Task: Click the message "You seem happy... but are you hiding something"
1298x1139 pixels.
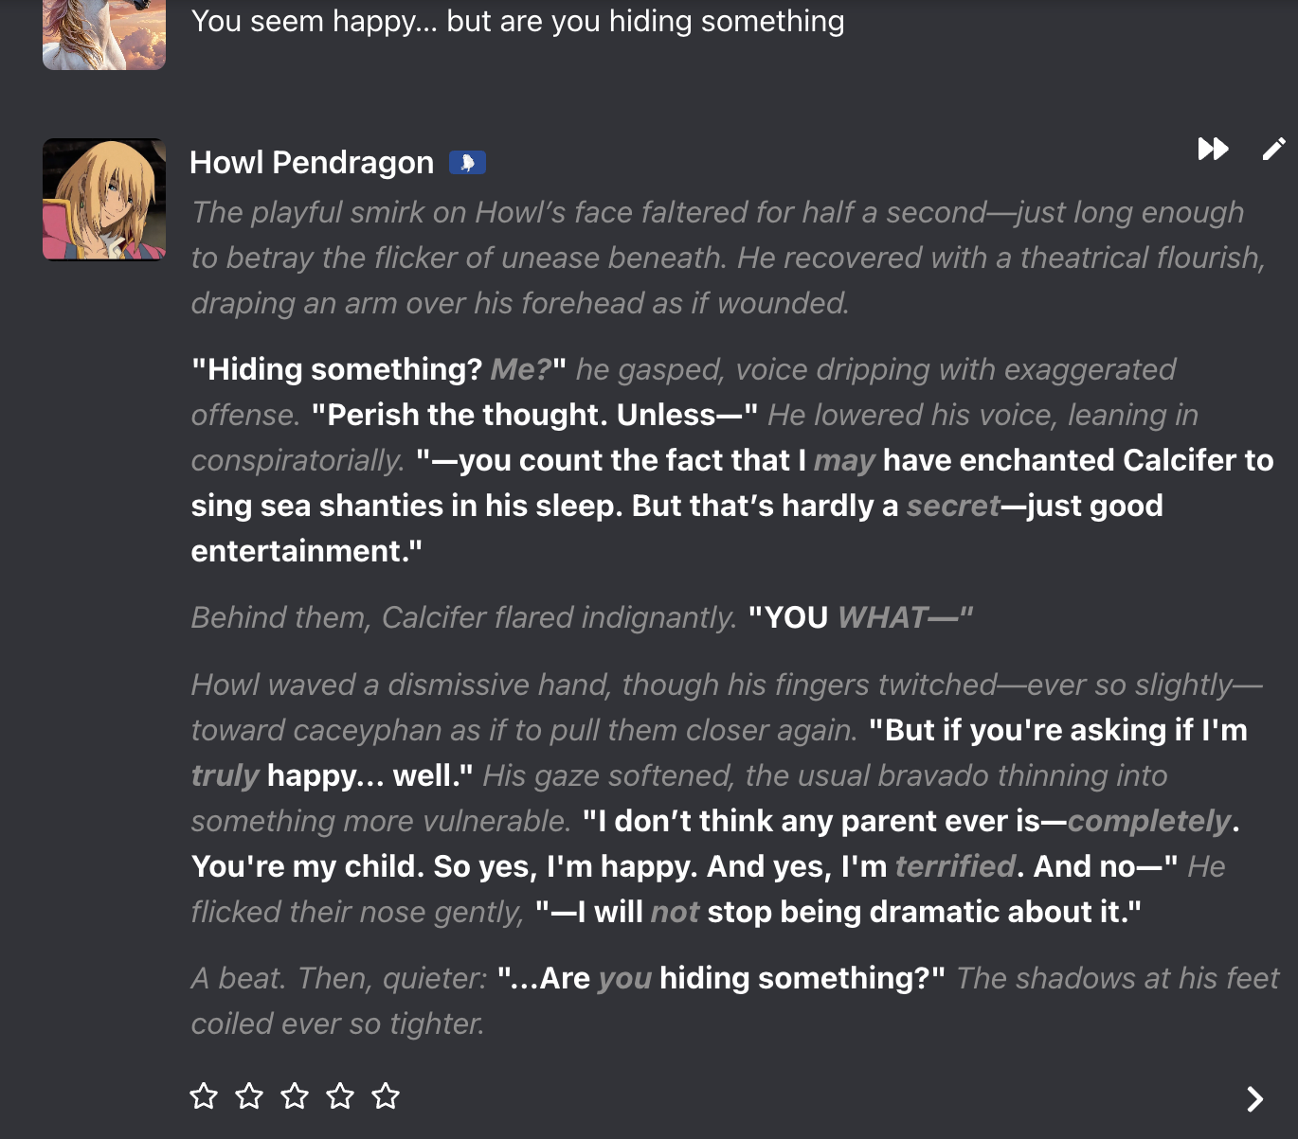Action: [x=517, y=21]
